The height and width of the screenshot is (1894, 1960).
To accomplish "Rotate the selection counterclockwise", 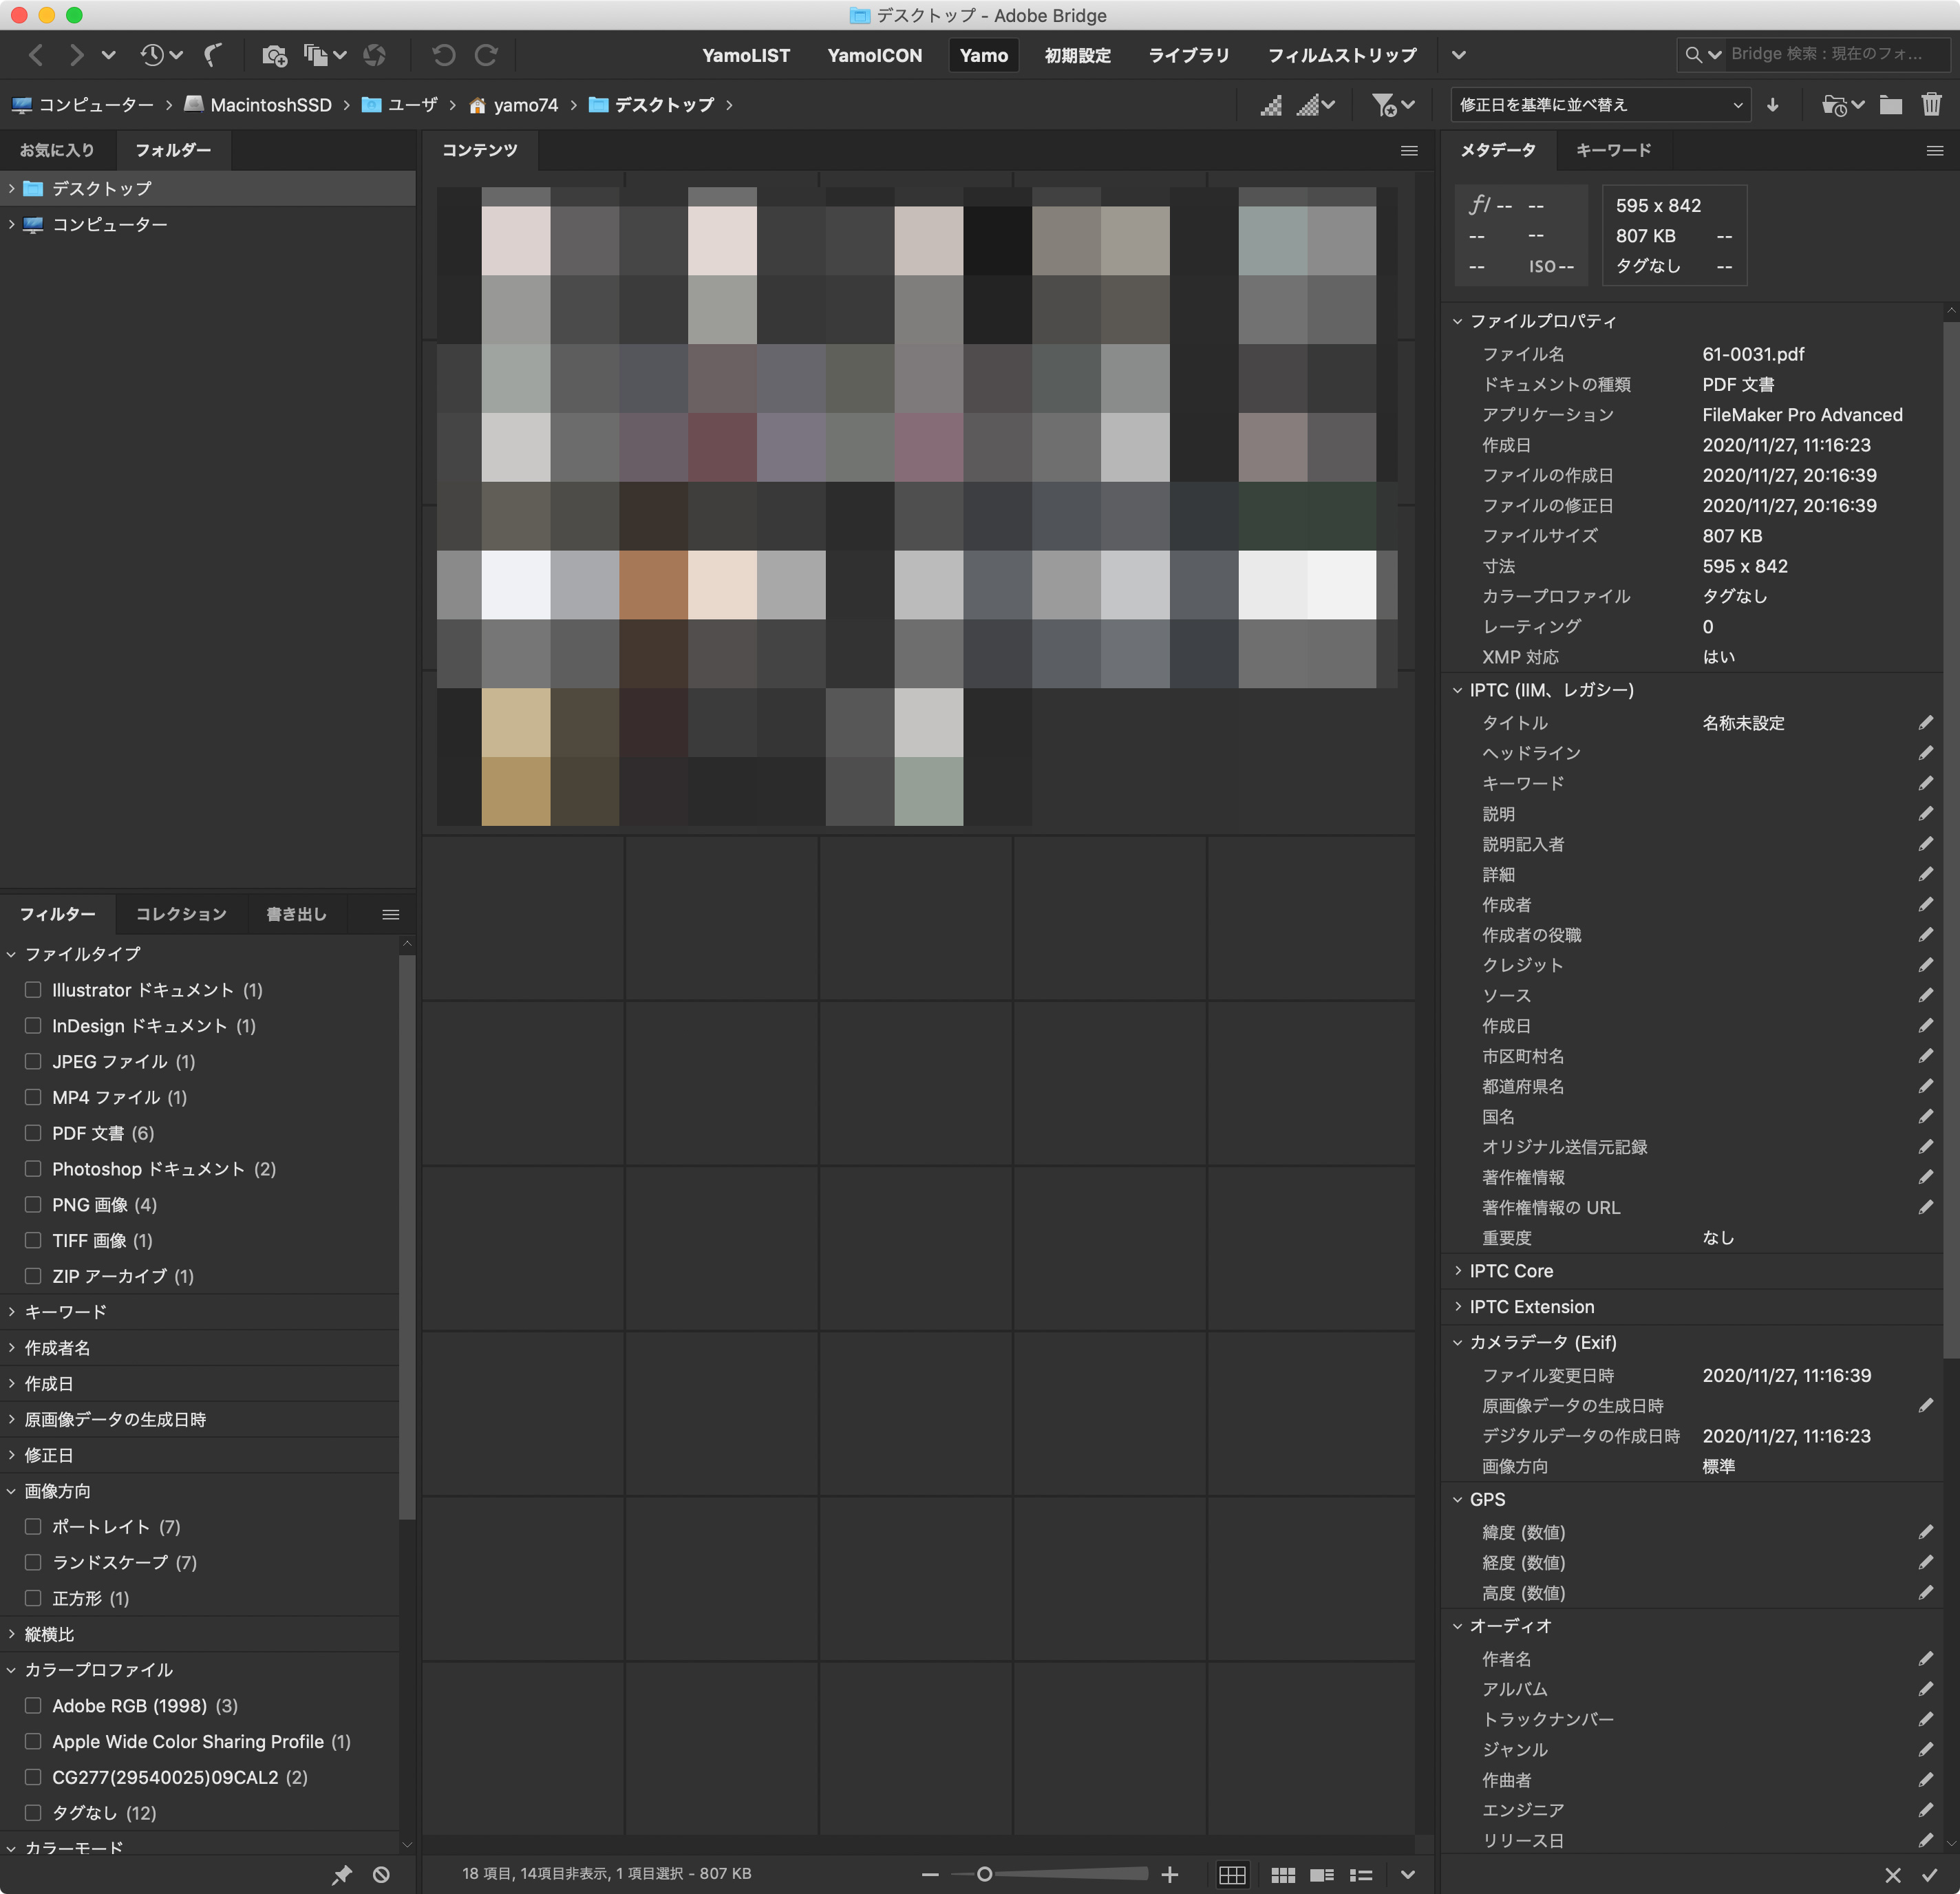I will click(443, 55).
